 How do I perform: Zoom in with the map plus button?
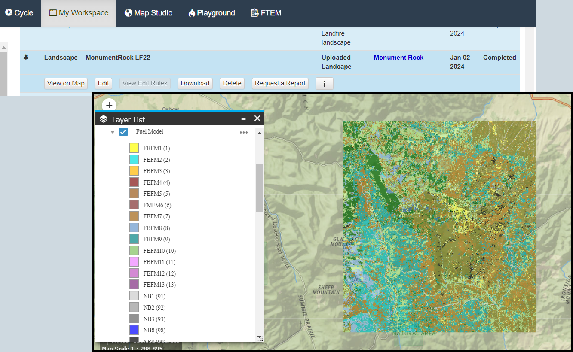[x=109, y=105]
